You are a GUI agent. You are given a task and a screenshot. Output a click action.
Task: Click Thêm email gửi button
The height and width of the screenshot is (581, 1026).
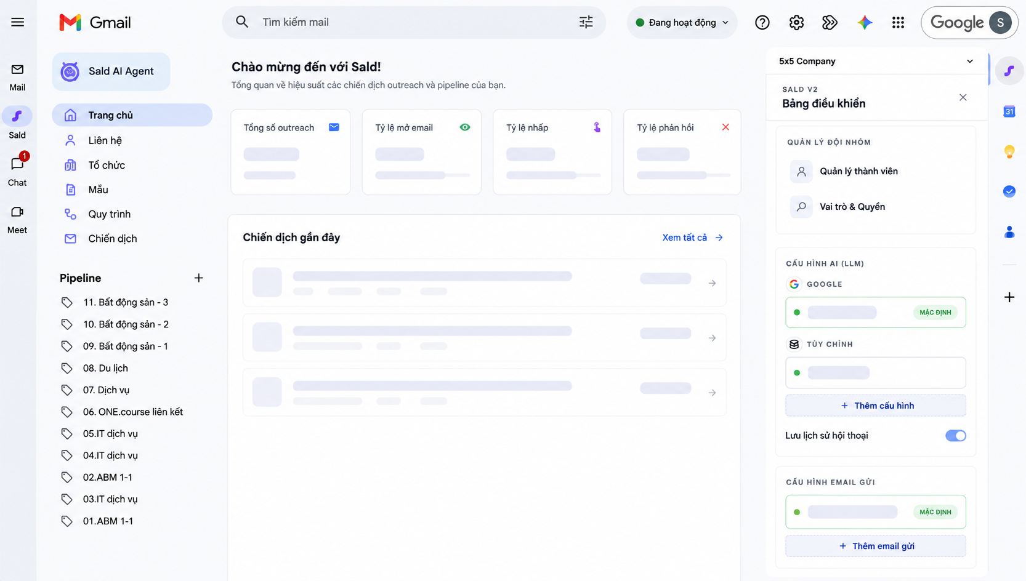876,546
